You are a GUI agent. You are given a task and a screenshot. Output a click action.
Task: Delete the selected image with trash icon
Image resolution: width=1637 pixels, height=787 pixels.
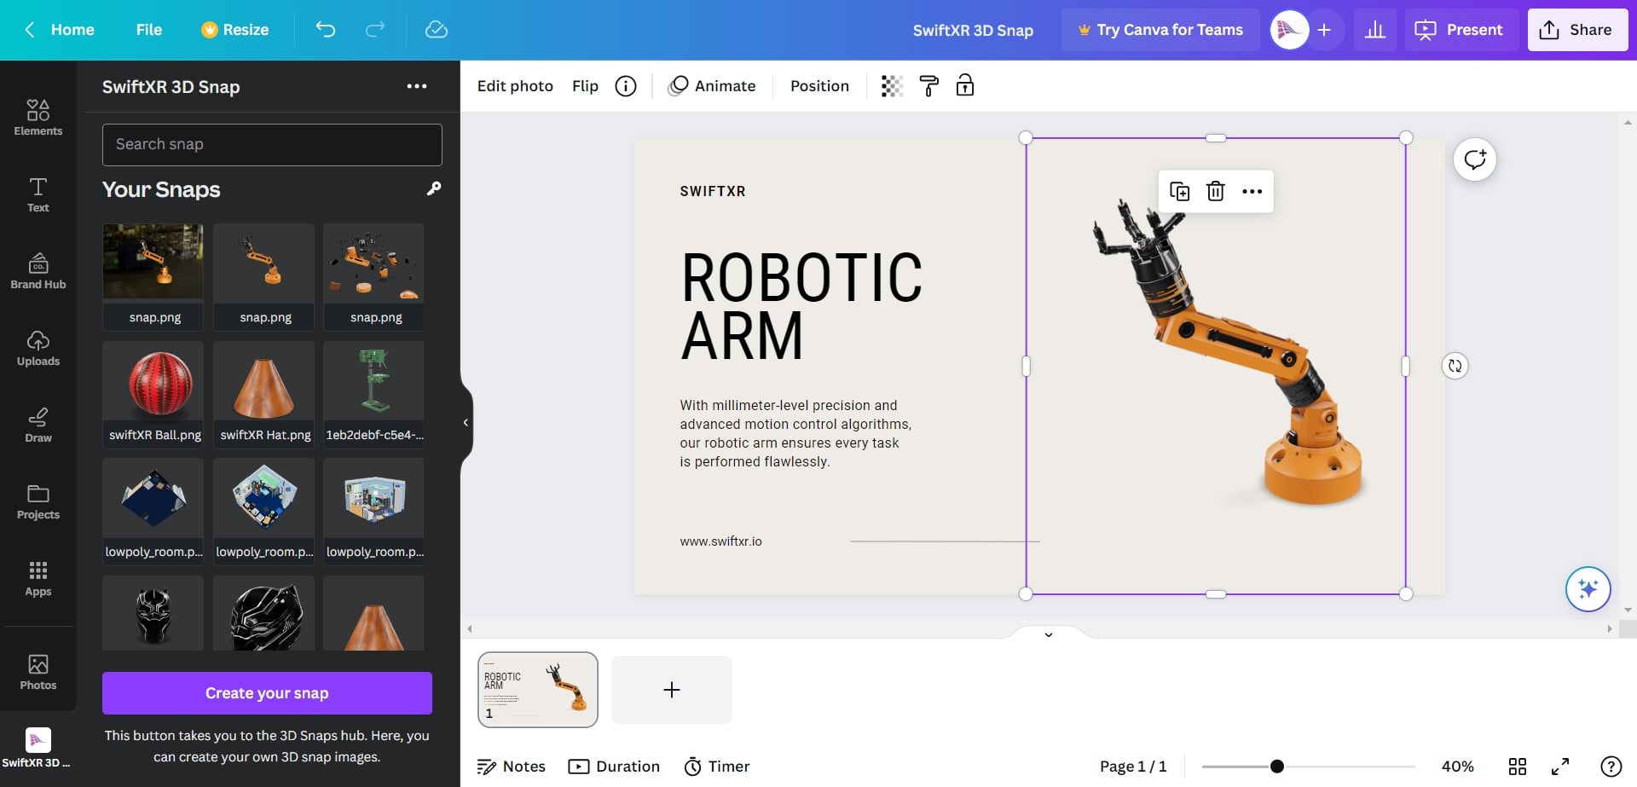(x=1216, y=191)
